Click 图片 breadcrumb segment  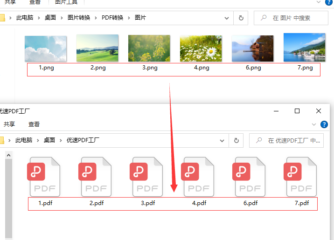(140, 18)
